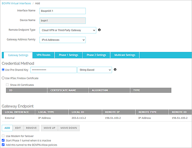Image resolution: width=192 pixels, height=148 pixels.
Task: Open the String-Based key type dropdown
Action: tap(94, 70)
